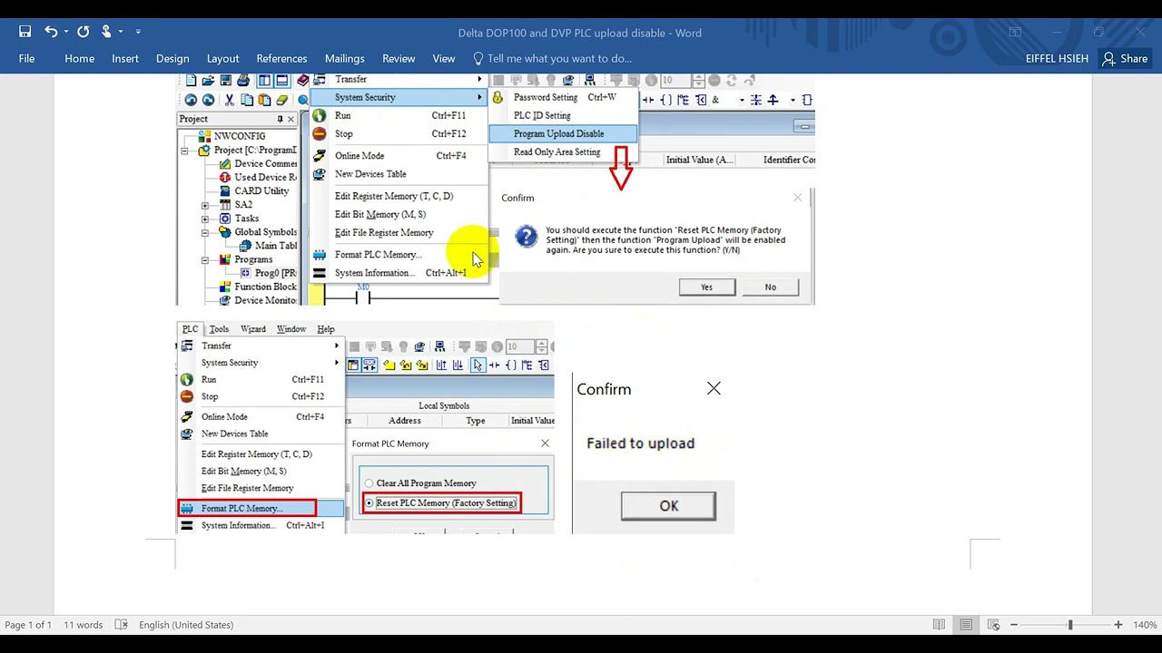Select the Mailings ribbon tab

[345, 58]
